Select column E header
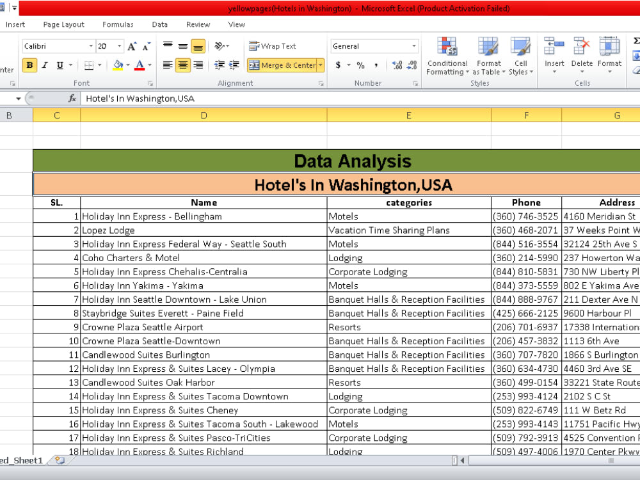 408,115
